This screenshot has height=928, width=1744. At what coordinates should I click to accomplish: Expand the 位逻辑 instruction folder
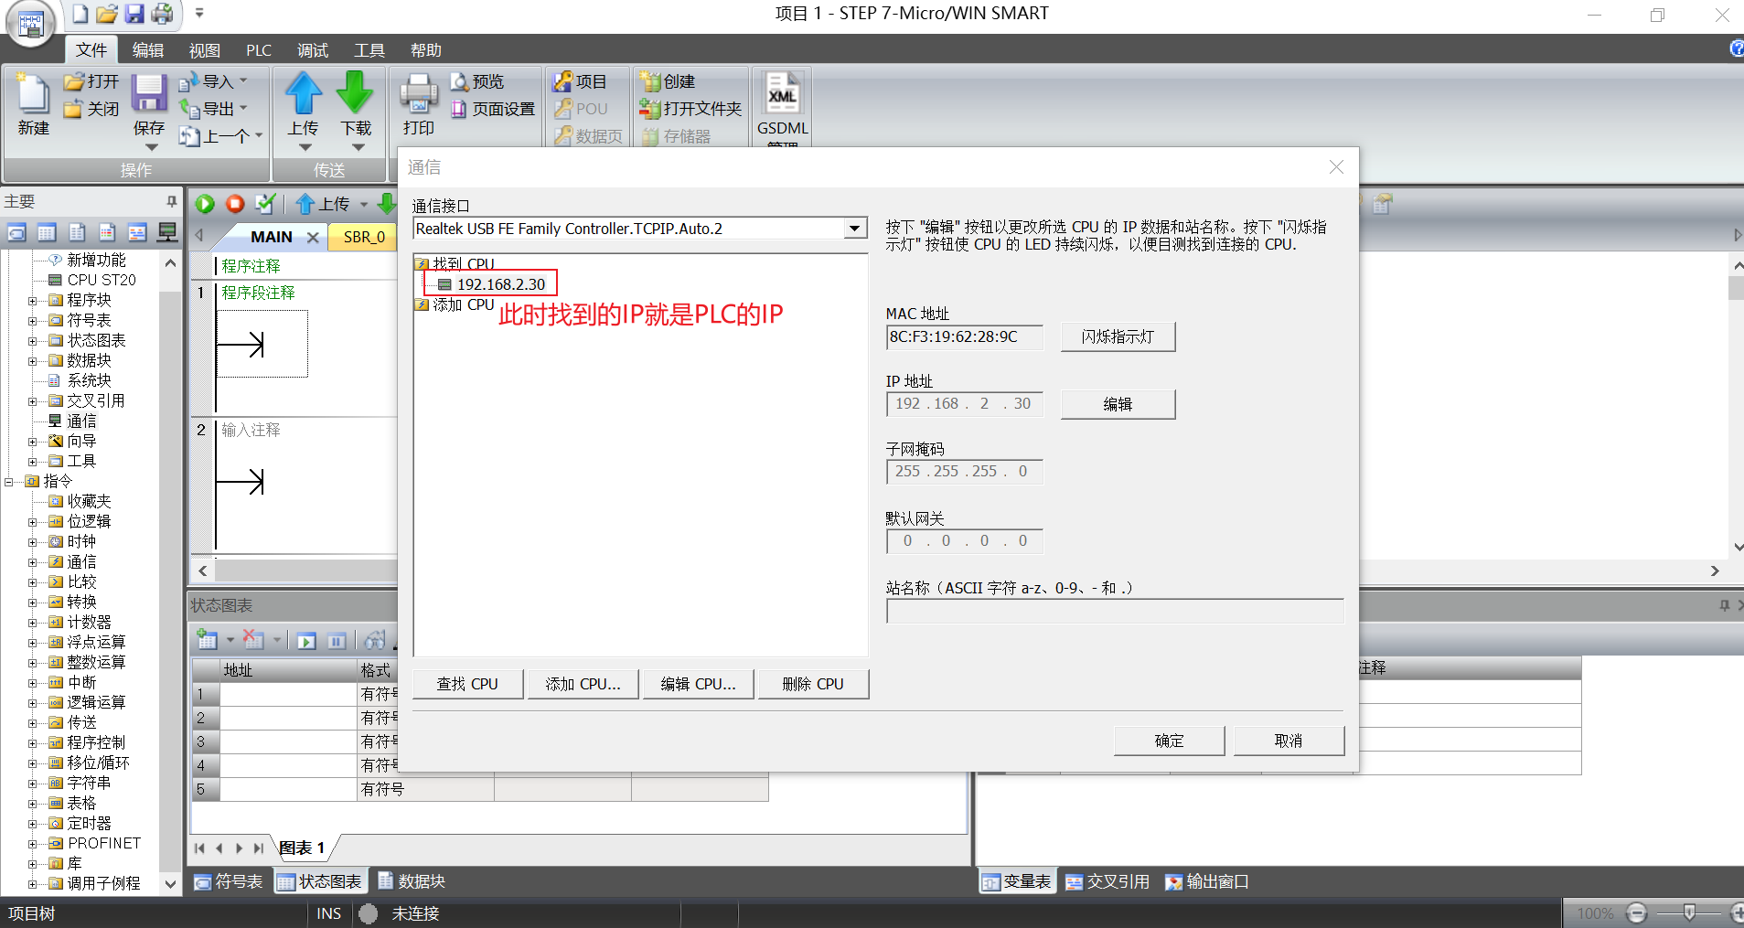33,521
